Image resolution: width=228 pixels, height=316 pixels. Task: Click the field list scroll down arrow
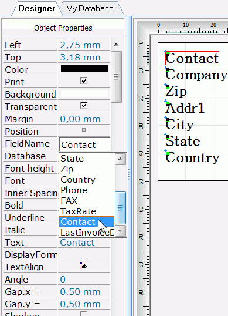click(x=120, y=231)
